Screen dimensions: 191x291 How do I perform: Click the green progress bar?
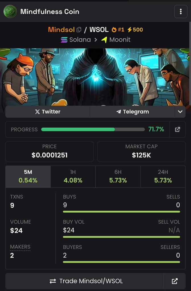93,129
